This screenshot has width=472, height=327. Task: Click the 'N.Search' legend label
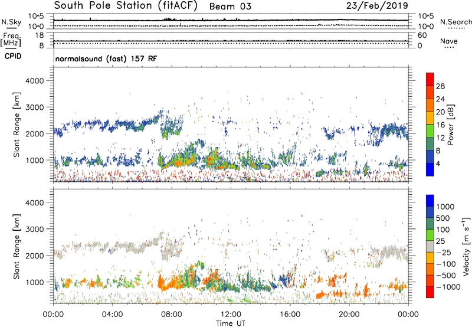455,22
